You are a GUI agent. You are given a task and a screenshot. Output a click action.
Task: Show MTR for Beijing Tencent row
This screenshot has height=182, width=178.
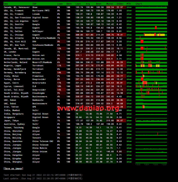129,138
